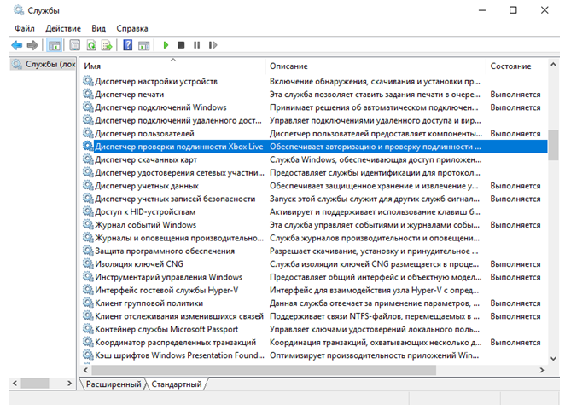Pause the service with the pause icon

pyautogui.click(x=197, y=45)
